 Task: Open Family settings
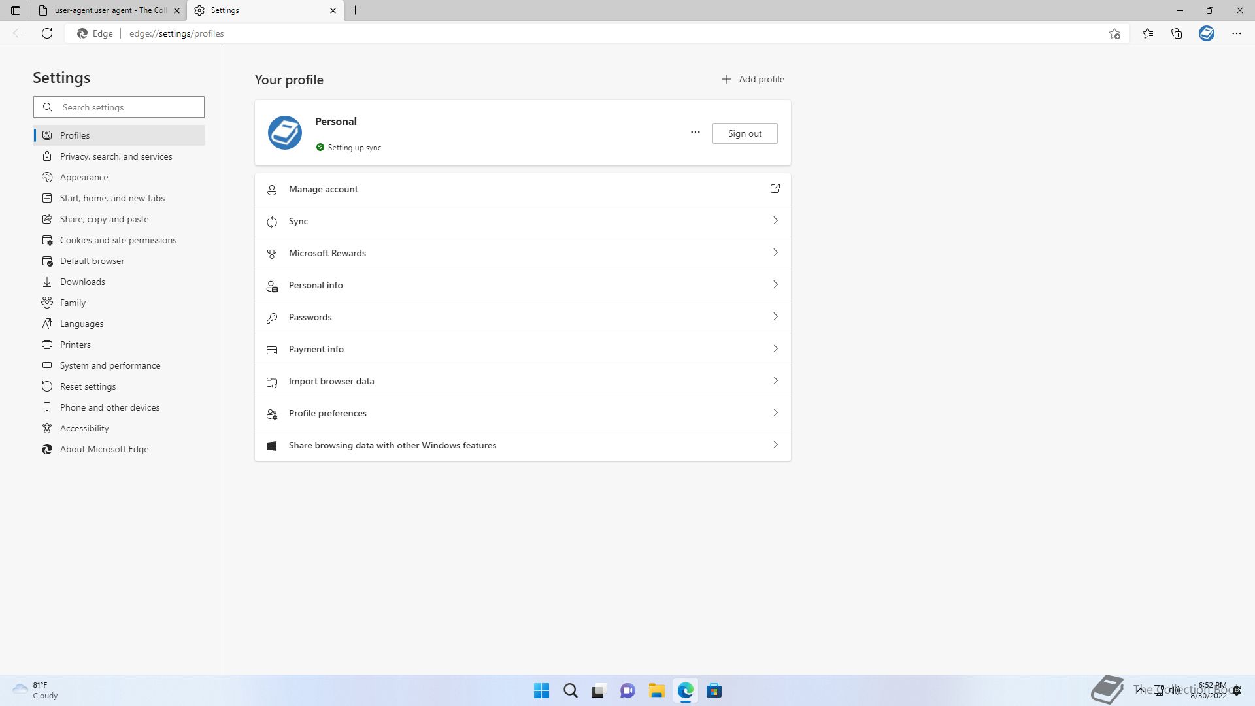(x=119, y=303)
